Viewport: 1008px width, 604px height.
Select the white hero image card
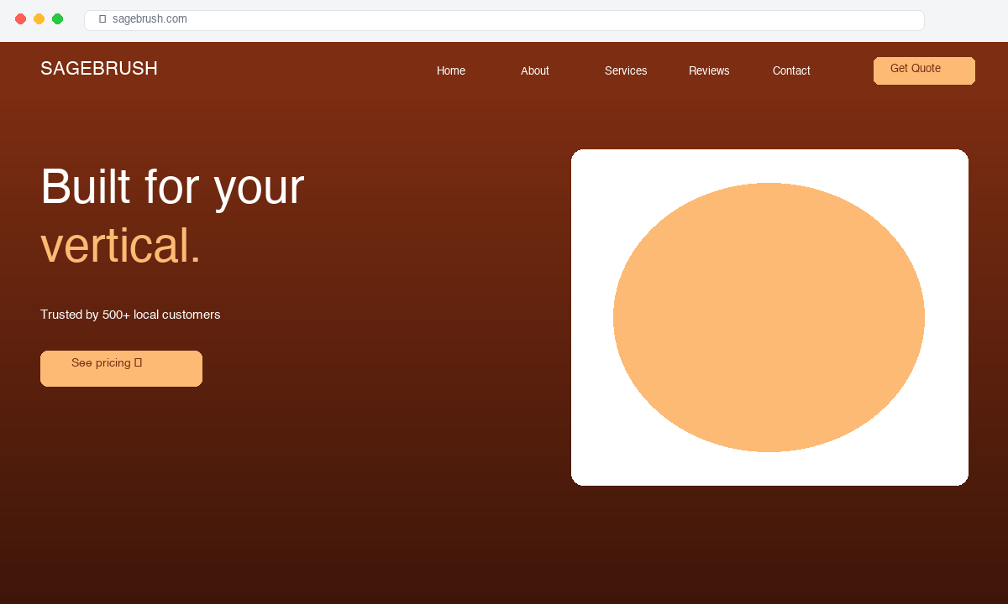(x=769, y=317)
